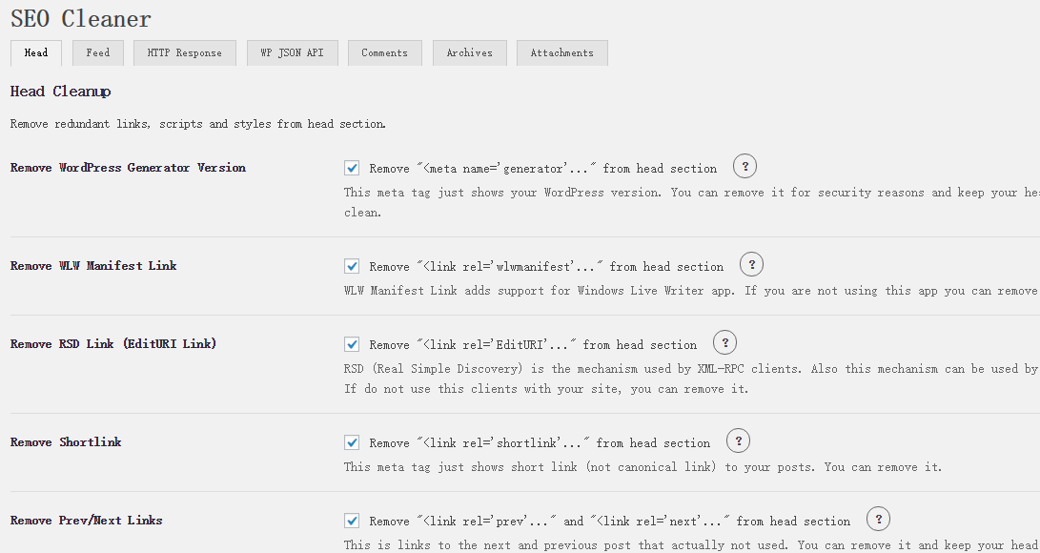1040x553 pixels.
Task: Disable the EditURI link removal checkbox
Action: point(352,344)
